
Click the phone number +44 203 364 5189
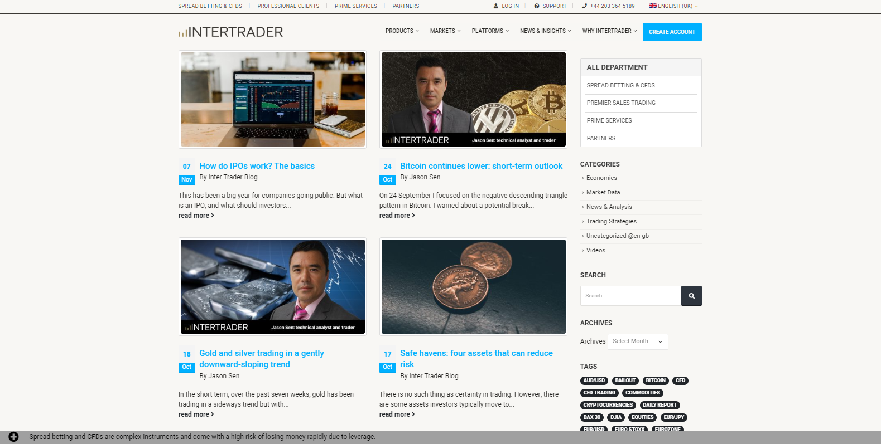point(612,6)
